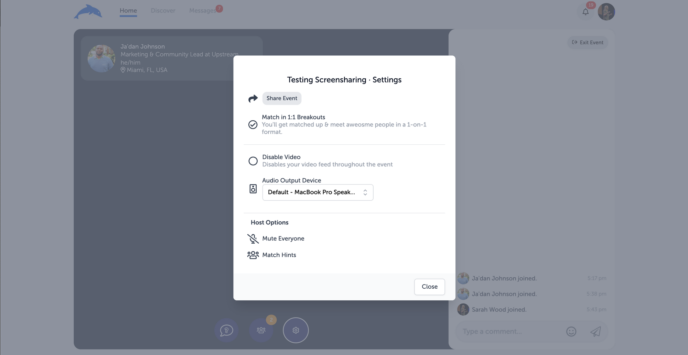Click the people group icon for Match Hints
The height and width of the screenshot is (355, 688).
click(x=253, y=255)
